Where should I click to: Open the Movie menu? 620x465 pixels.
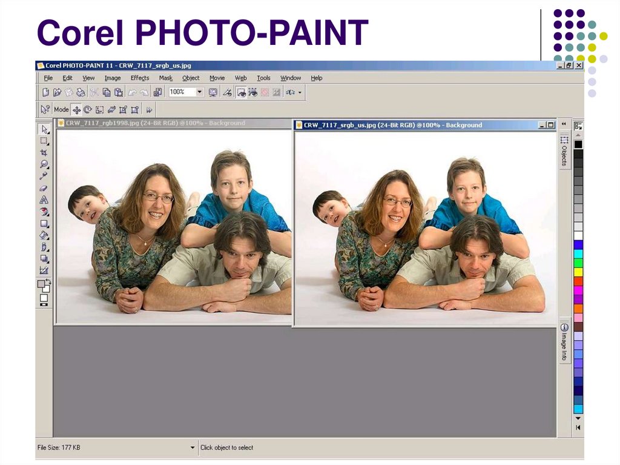click(x=217, y=78)
